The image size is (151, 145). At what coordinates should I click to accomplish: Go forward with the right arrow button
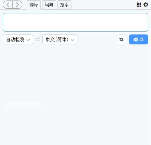[18, 5]
